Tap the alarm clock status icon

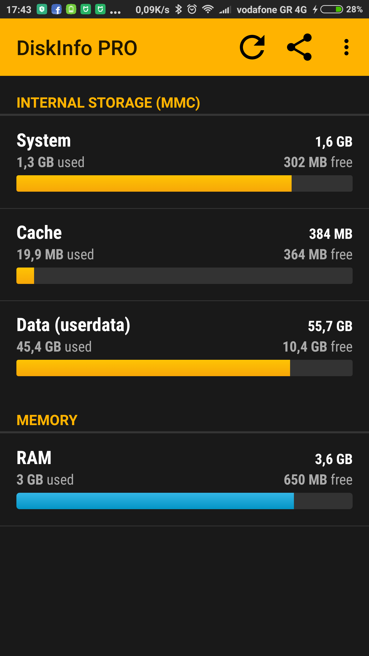tap(192, 10)
